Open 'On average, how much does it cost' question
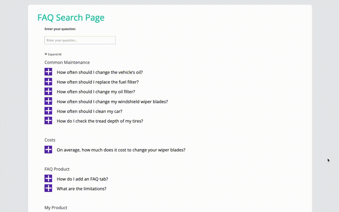Image resolution: width=339 pixels, height=212 pixels. pos(121,150)
